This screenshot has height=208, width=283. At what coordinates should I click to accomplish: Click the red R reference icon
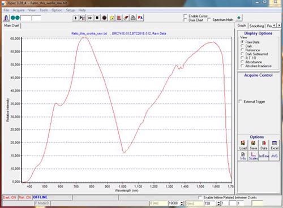pyautogui.click(x=119, y=18)
